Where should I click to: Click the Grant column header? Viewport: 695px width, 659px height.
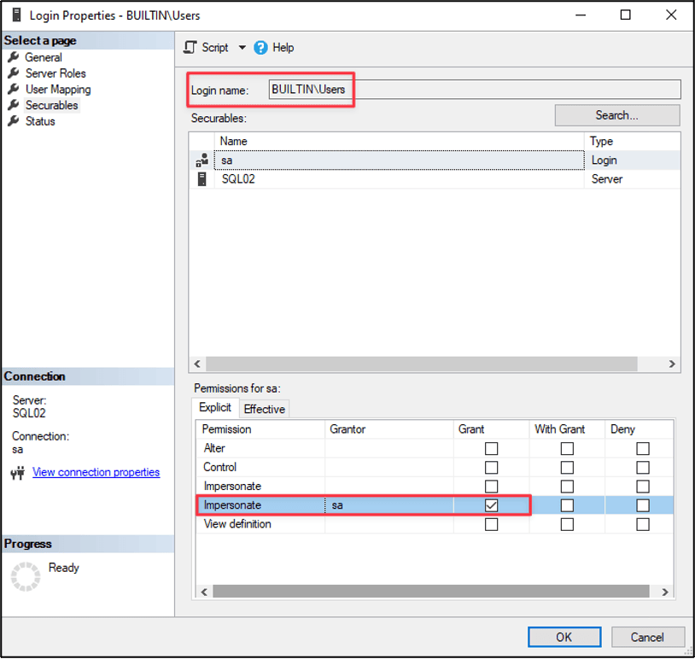(491, 429)
